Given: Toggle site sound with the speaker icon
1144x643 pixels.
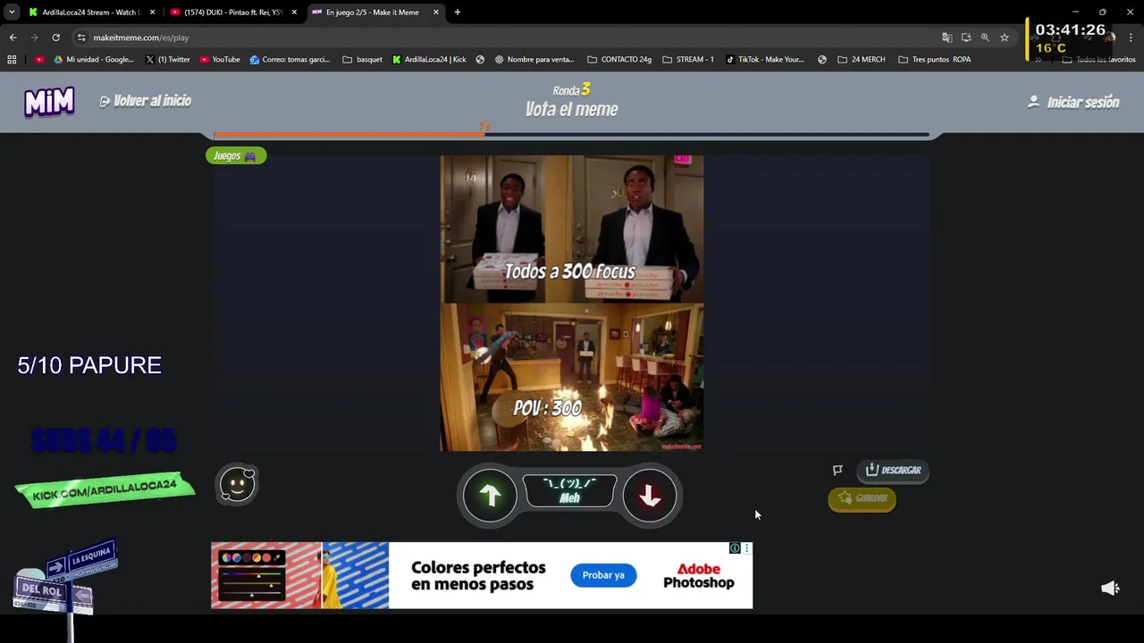Looking at the screenshot, I should point(1110,588).
